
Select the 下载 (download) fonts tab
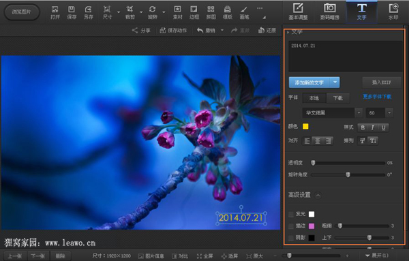338,98
